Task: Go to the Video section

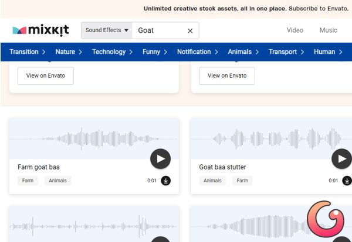Action: 295,30
